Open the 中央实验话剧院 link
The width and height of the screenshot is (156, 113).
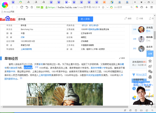tap(93, 75)
